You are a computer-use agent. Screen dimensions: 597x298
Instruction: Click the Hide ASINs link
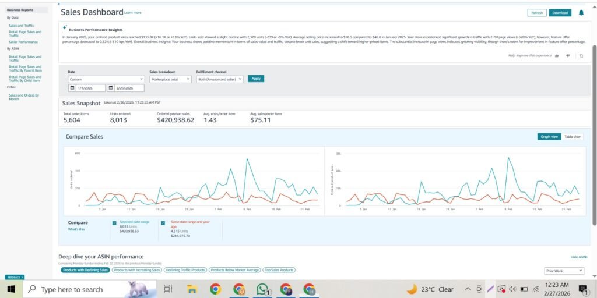click(x=578, y=257)
